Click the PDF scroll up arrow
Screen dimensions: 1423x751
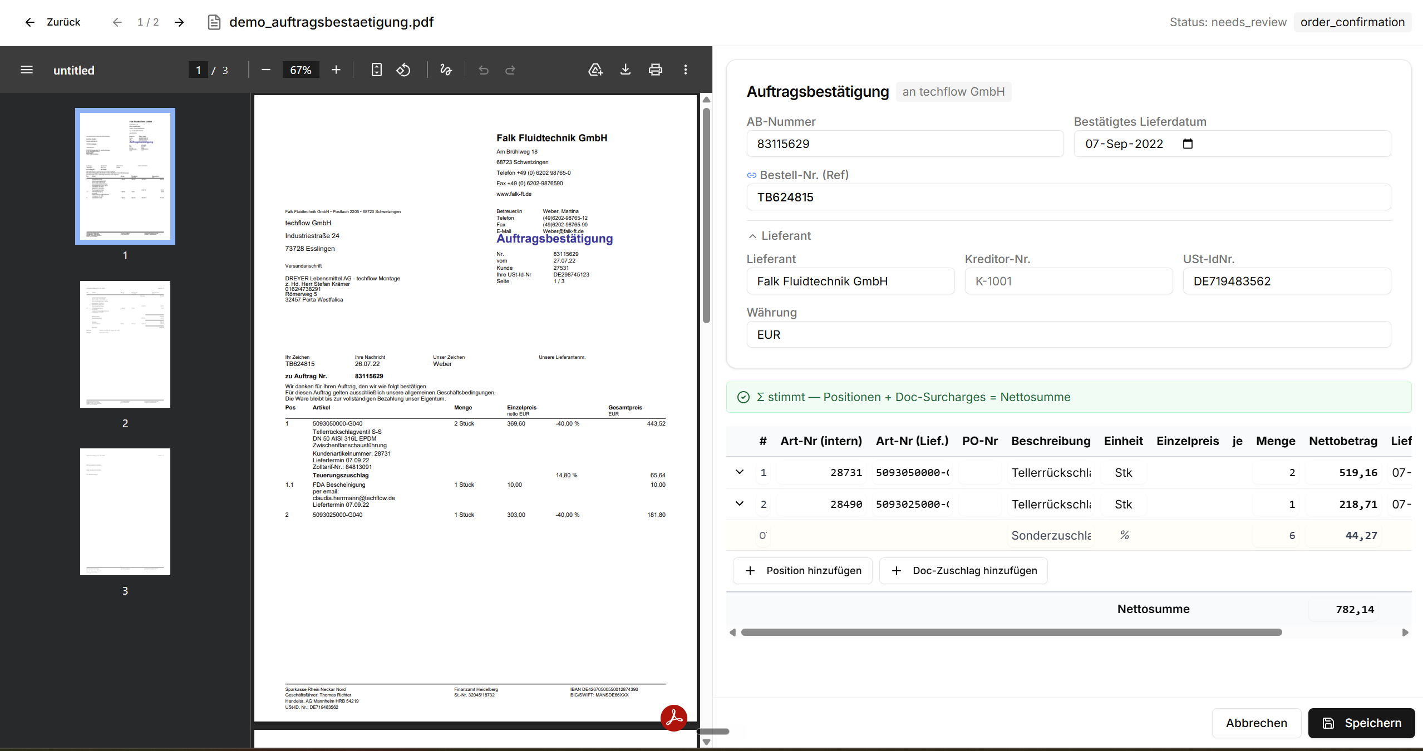(x=706, y=100)
